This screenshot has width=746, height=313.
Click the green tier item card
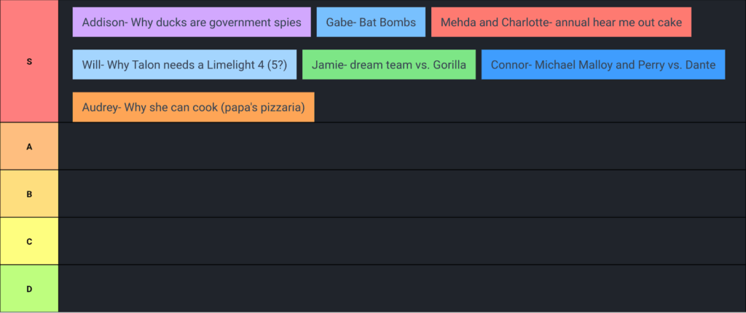(389, 64)
